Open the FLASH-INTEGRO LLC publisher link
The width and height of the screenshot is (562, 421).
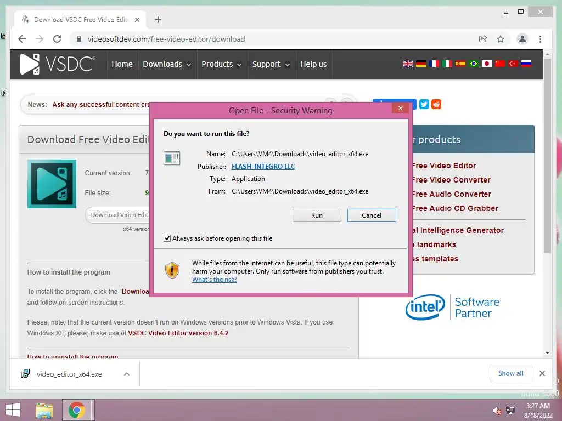point(263,167)
